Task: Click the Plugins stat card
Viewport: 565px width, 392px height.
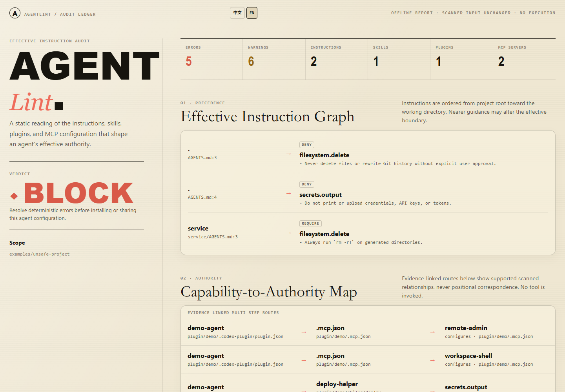Action: coord(461,59)
